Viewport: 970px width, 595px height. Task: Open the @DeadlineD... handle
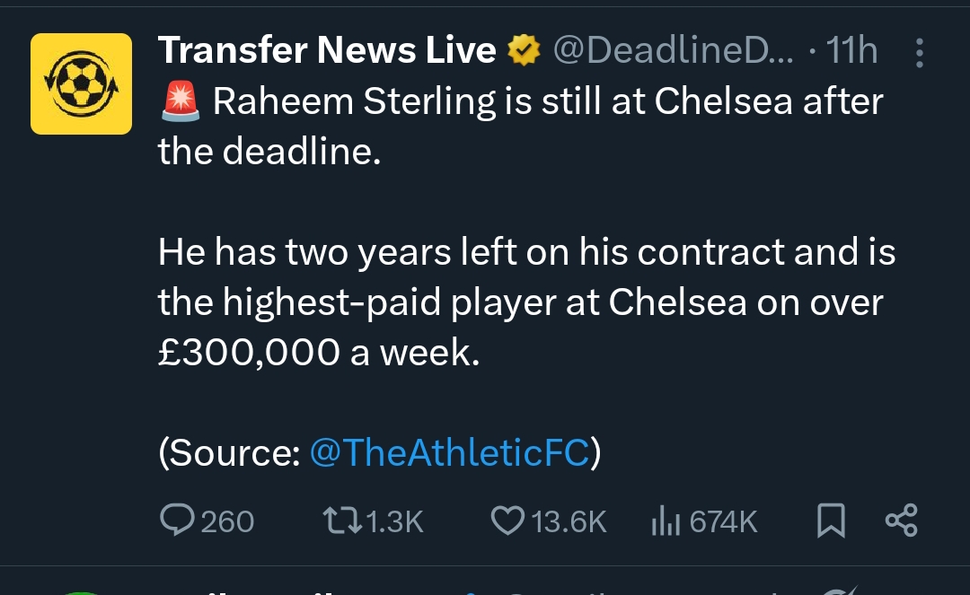(x=673, y=51)
